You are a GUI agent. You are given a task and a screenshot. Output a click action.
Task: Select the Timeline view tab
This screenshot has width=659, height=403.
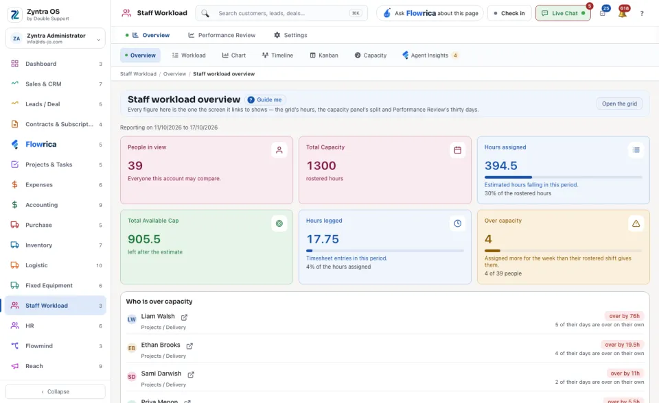[277, 56]
